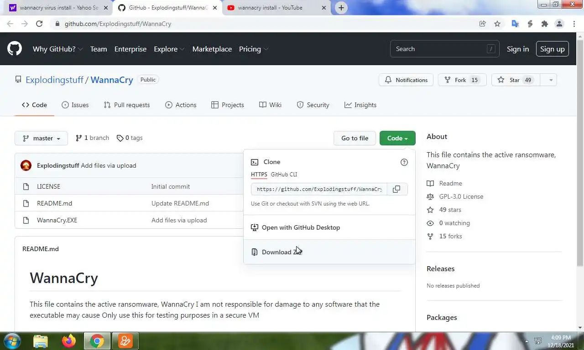Open the clone help question icon
Image resolution: width=584 pixels, height=350 pixels.
[404, 162]
